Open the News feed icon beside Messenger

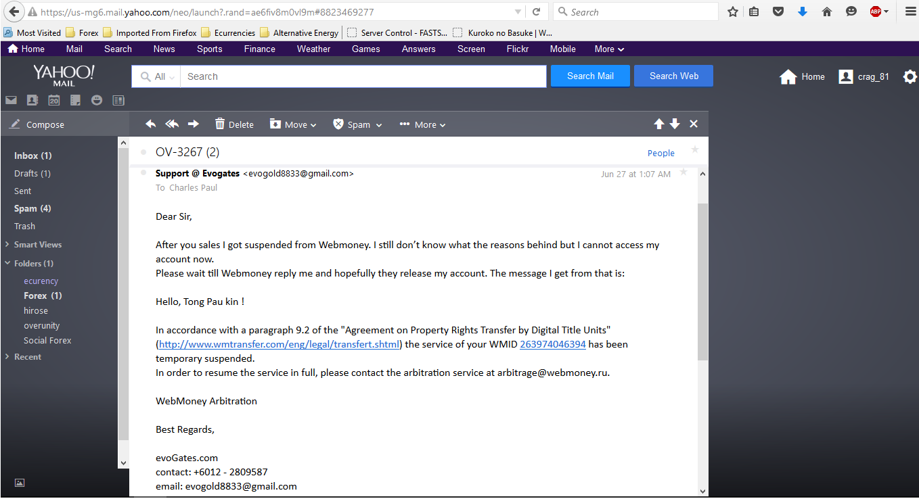[x=118, y=100]
